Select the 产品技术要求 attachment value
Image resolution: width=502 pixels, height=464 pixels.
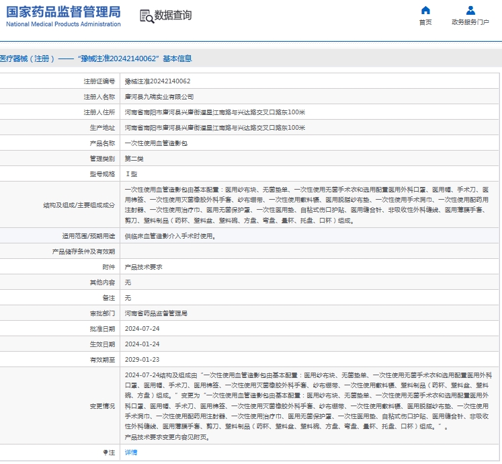point(143,267)
